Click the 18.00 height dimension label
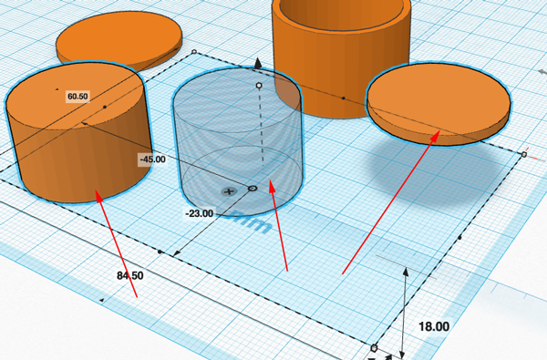 pos(434,326)
